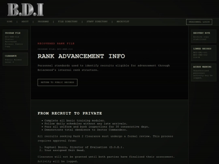Screen dimensions: 219x164
Task: Click 'Clearance will not be granted' sentence
Action: click(106, 157)
